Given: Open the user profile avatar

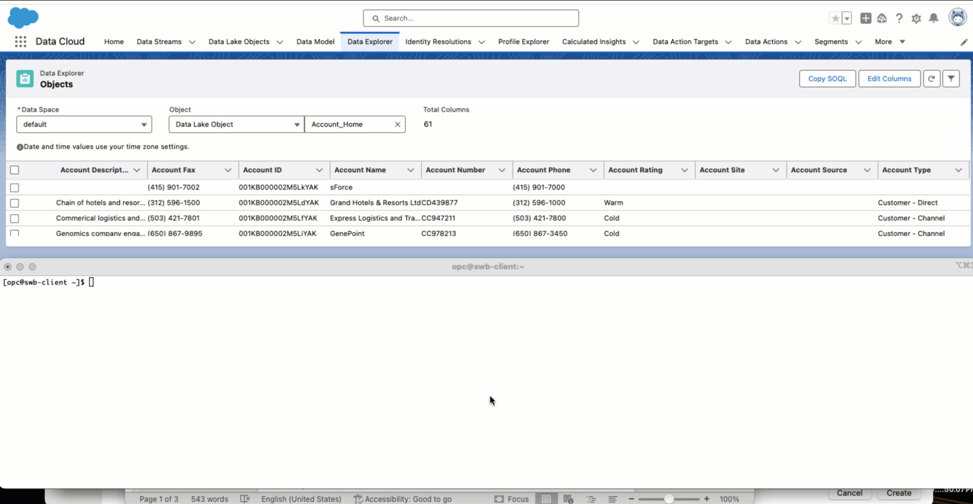Looking at the screenshot, I should pyautogui.click(x=958, y=18).
